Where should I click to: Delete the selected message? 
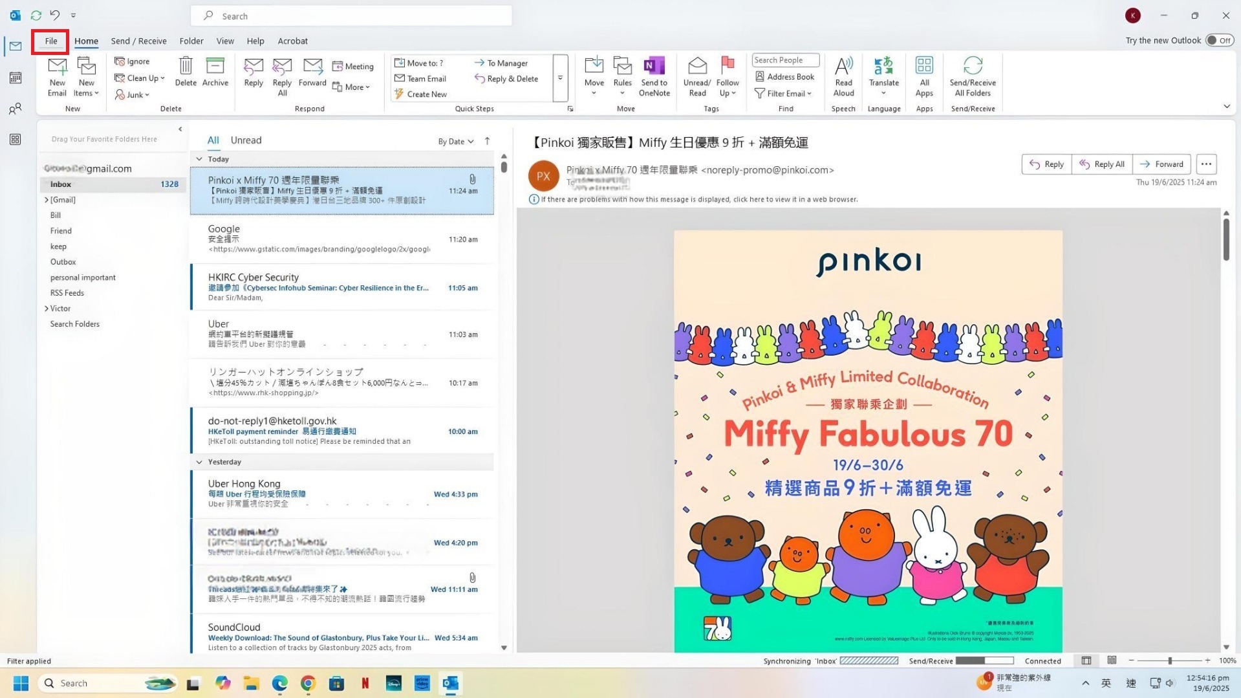186,72
